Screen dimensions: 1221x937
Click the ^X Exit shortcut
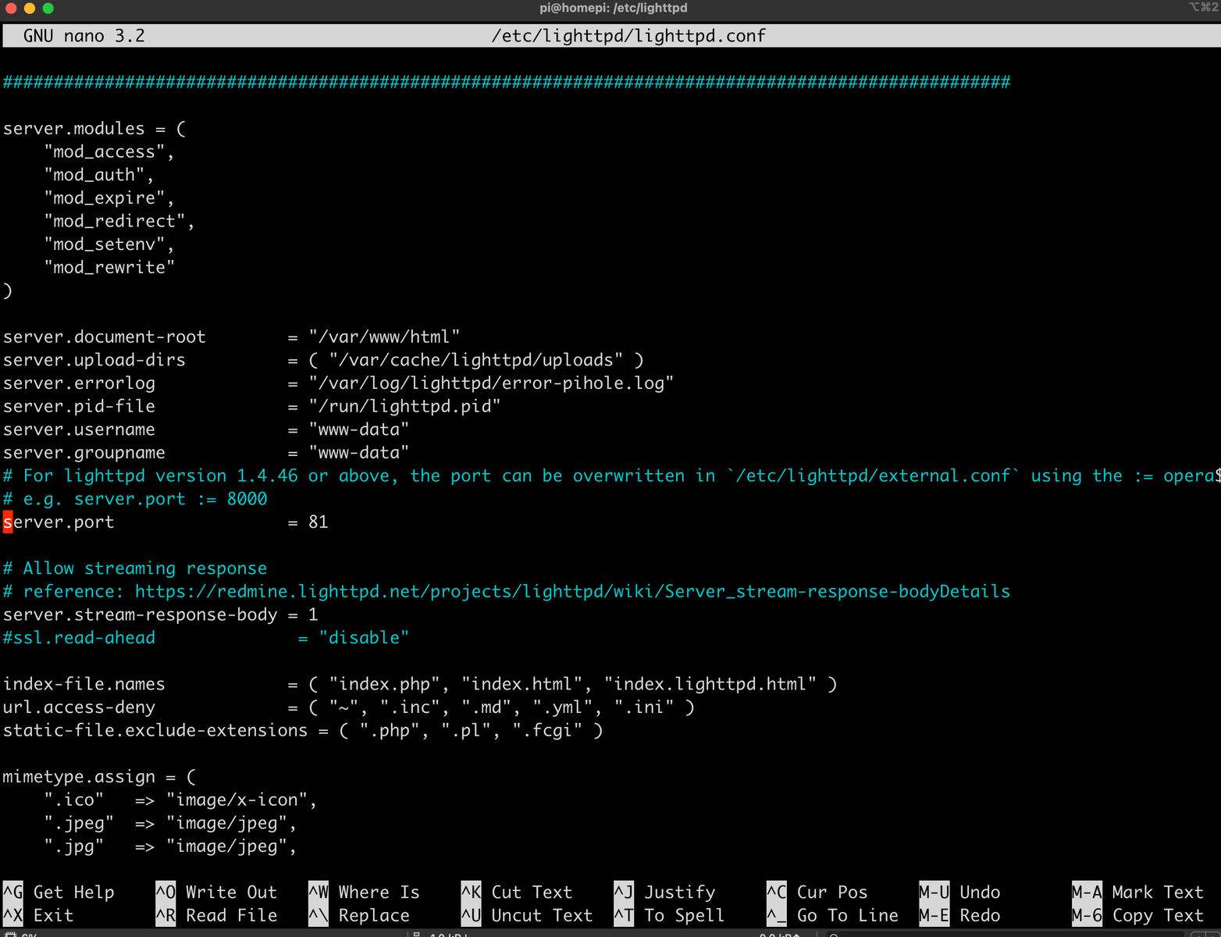[38, 915]
